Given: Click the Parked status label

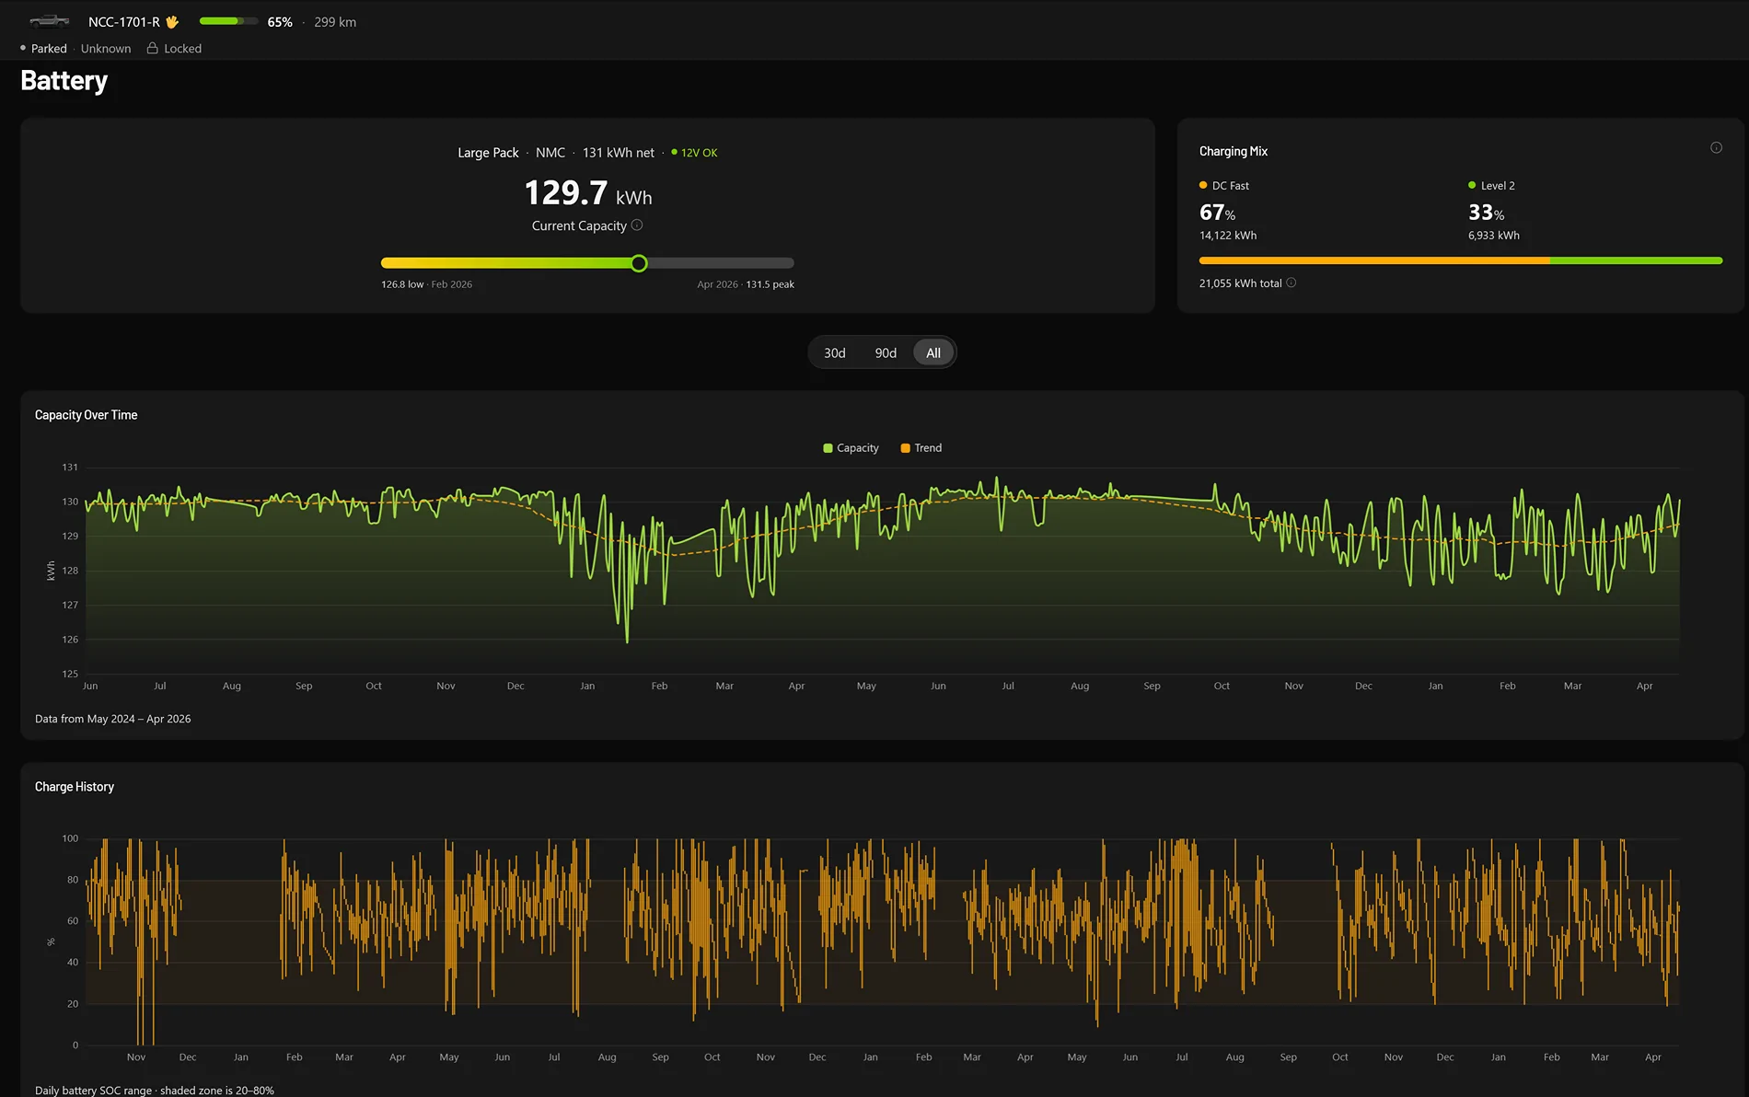Looking at the screenshot, I should [49, 48].
